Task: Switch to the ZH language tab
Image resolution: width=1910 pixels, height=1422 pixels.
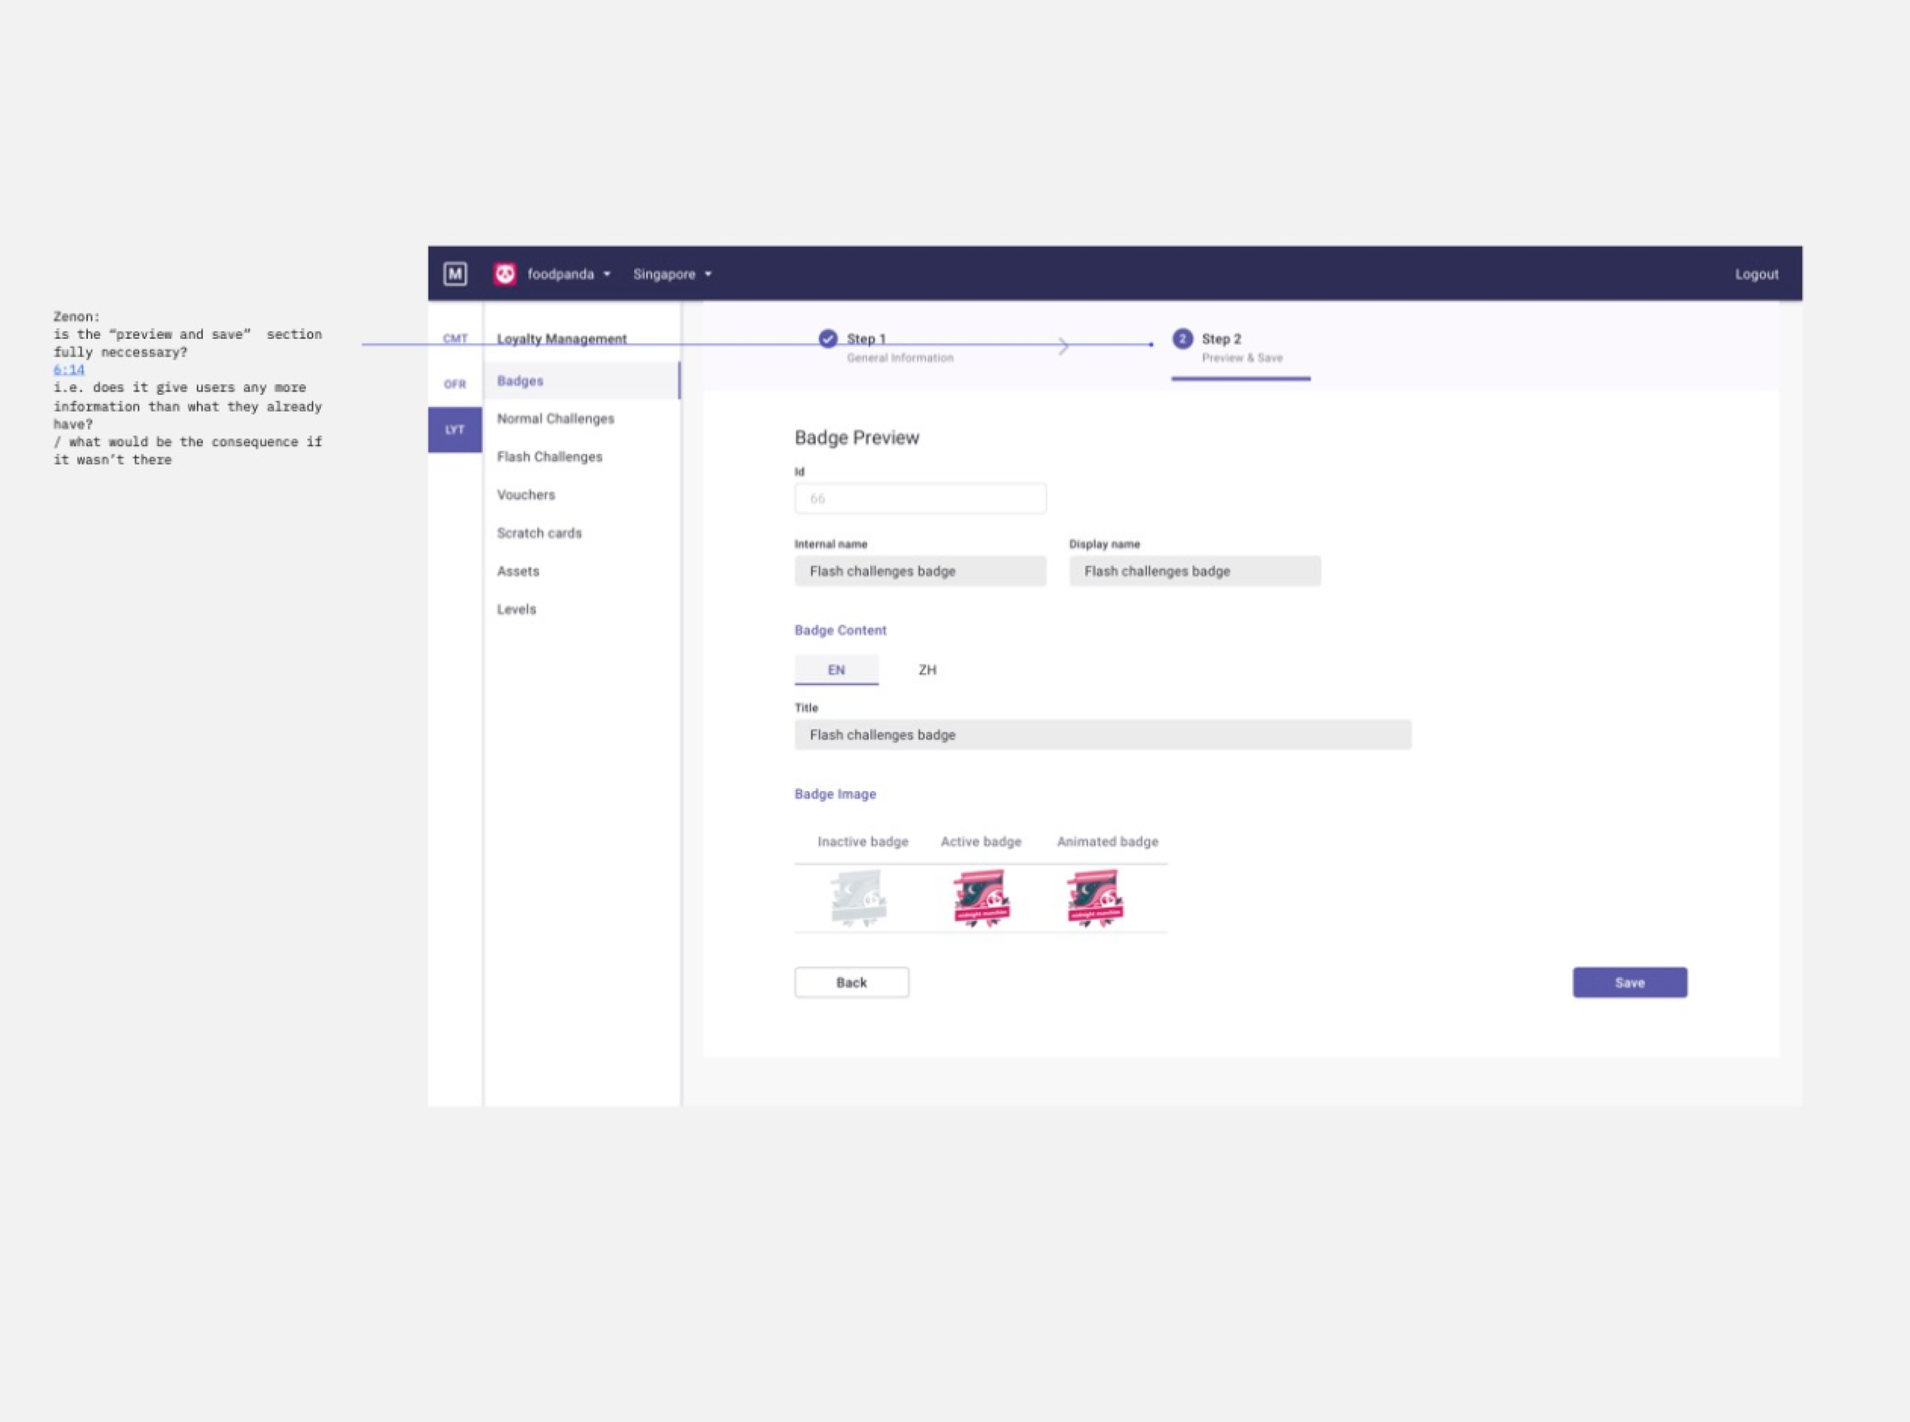Action: click(927, 670)
